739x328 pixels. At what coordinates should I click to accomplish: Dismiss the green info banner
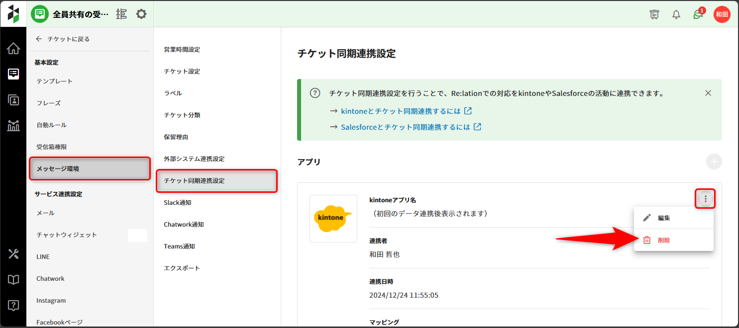pyautogui.click(x=708, y=93)
